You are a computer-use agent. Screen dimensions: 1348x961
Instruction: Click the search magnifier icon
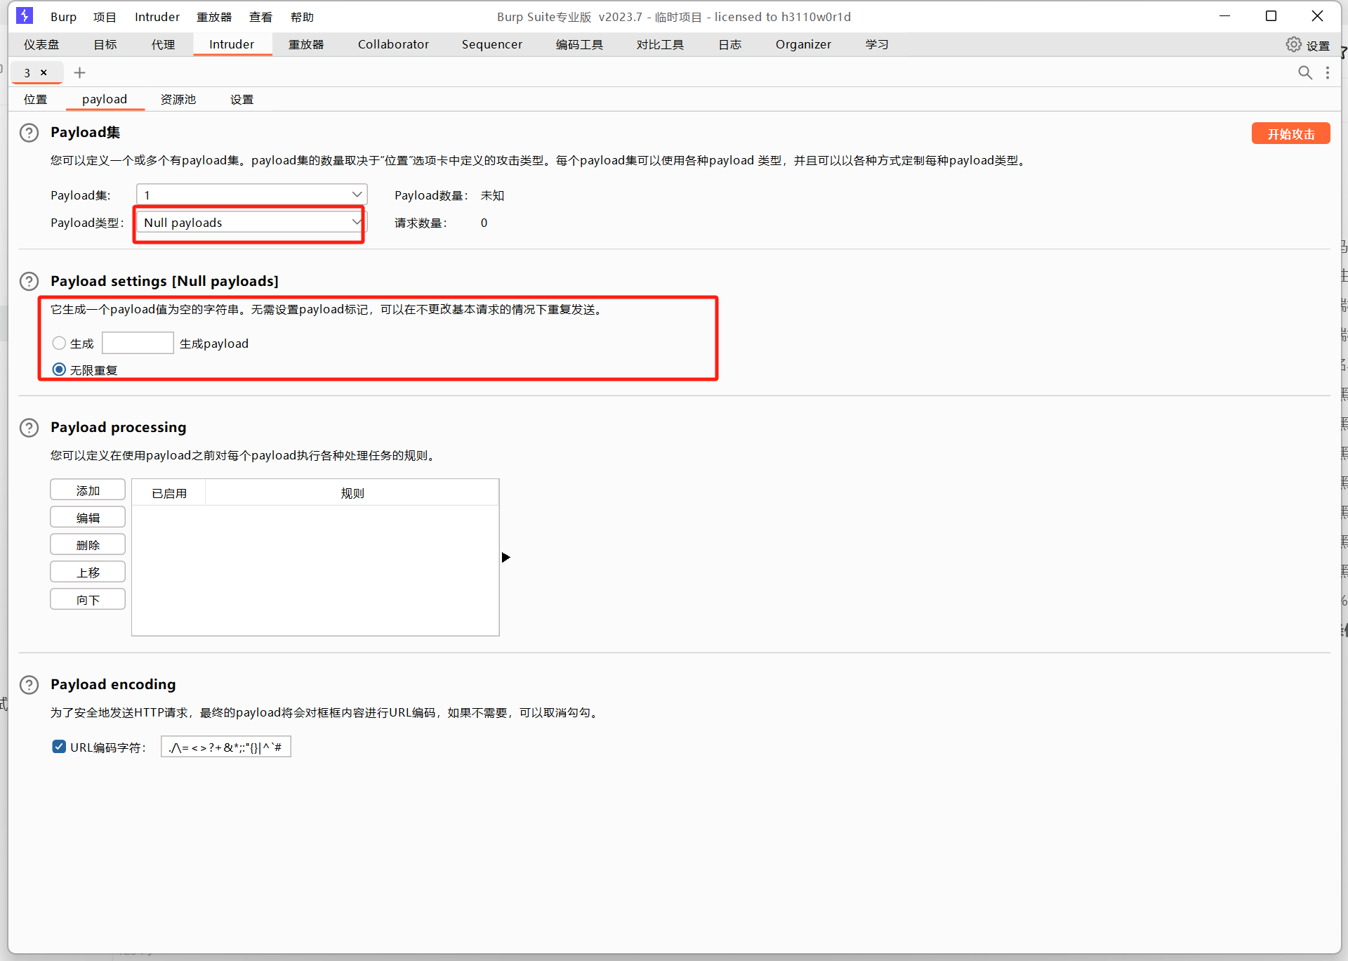[1304, 72]
